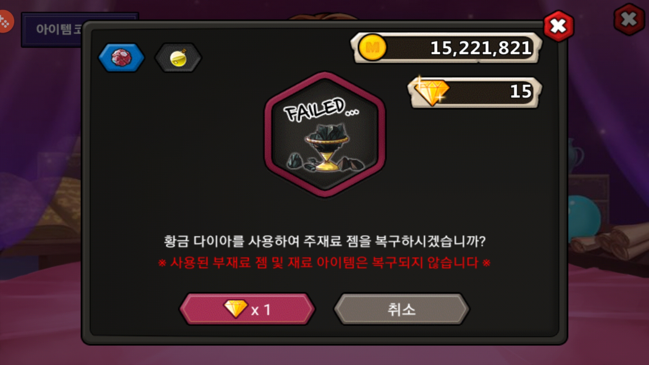The image size is (649, 365).
Task: Close the background window with dark X
Action: point(629,19)
